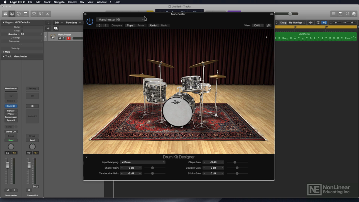Toggle vertical auto zoom icon

[318, 23]
